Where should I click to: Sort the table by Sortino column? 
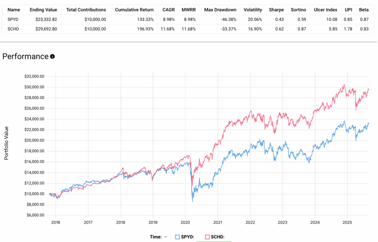click(298, 10)
